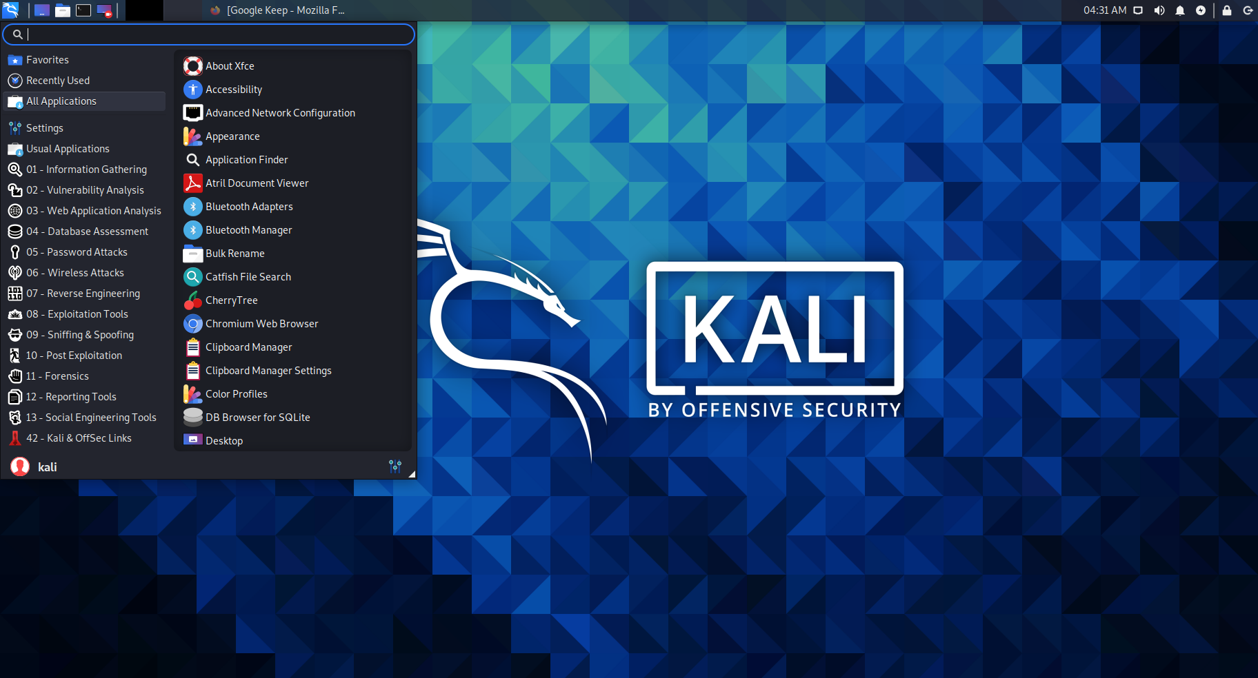Launch the CherryTree note-taking app
The width and height of the screenshot is (1258, 678).
tap(230, 300)
